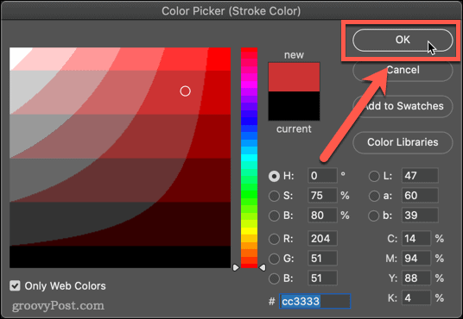The width and height of the screenshot is (463, 319).
Task: Select the Lab b radio button
Action: coord(374,216)
